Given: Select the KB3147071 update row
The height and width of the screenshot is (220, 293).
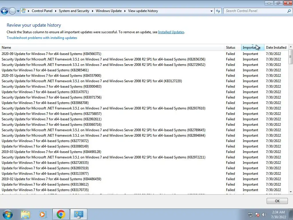Looking at the screenshot, I should pos(144,92).
